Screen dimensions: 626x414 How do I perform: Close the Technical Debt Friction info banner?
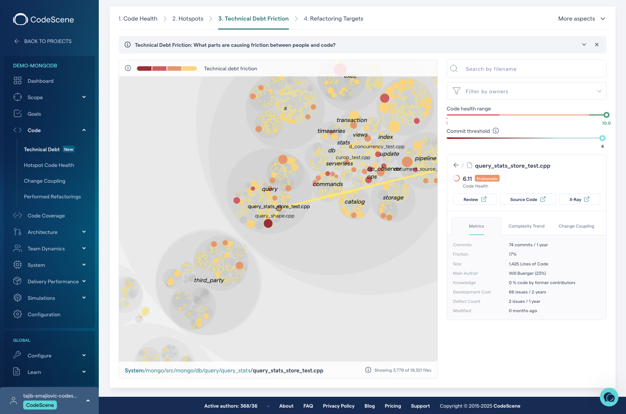[597, 45]
